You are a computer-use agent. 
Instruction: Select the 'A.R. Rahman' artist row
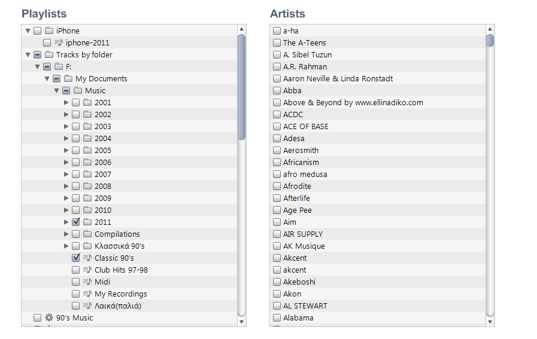click(x=378, y=67)
